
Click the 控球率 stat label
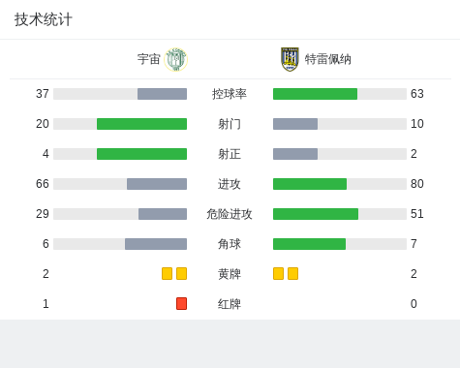230,94
